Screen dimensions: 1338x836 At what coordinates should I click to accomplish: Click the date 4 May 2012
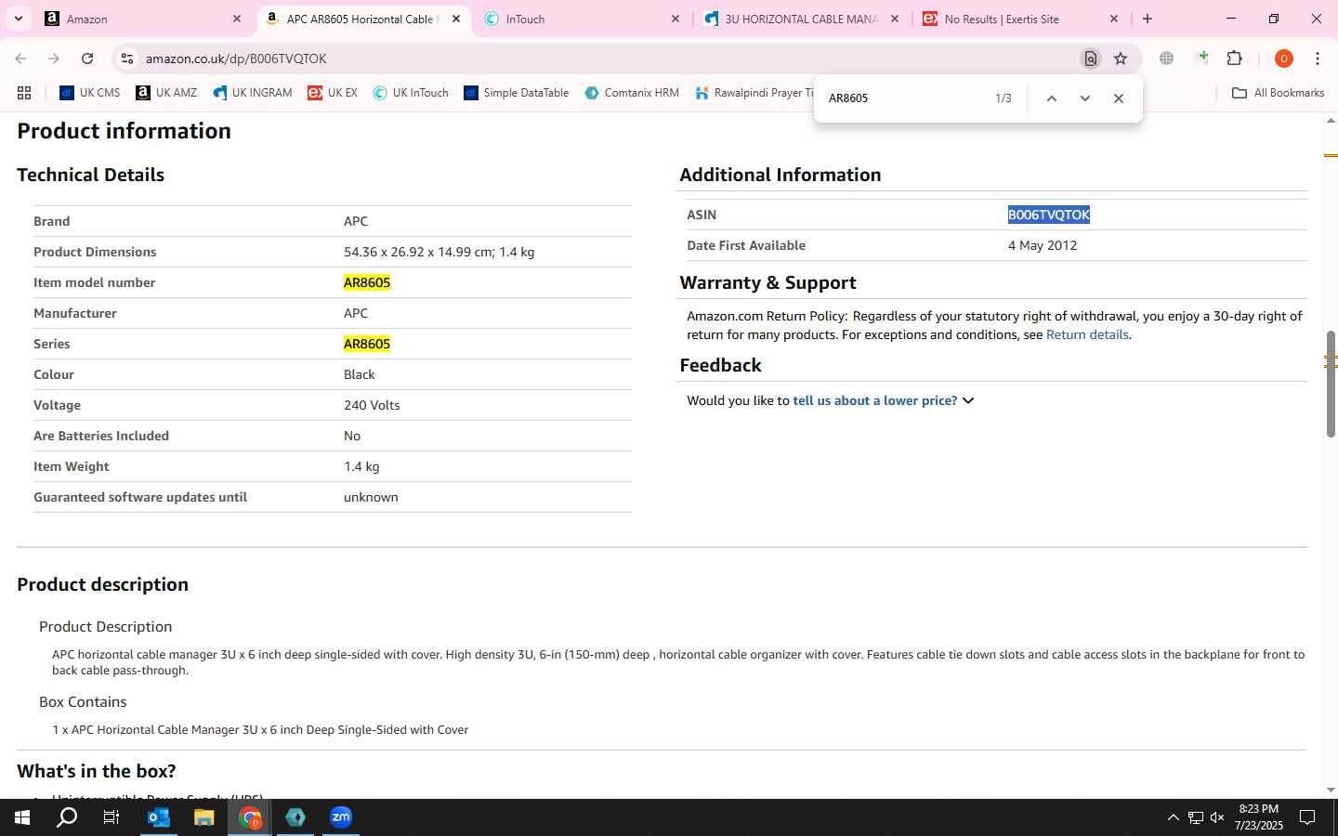coord(1043,245)
